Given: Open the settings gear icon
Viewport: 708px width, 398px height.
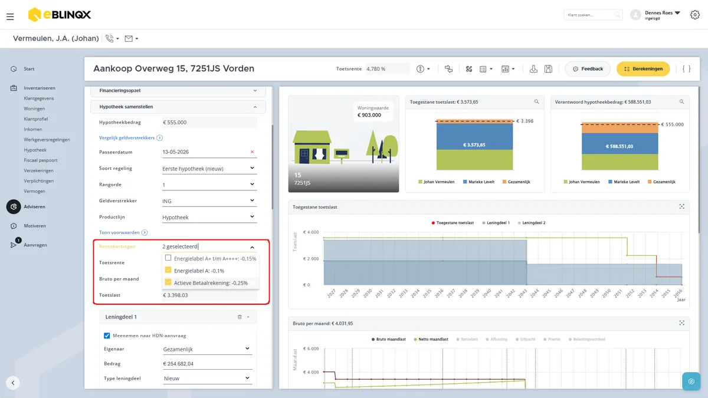Looking at the screenshot, I should (x=695, y=15).
